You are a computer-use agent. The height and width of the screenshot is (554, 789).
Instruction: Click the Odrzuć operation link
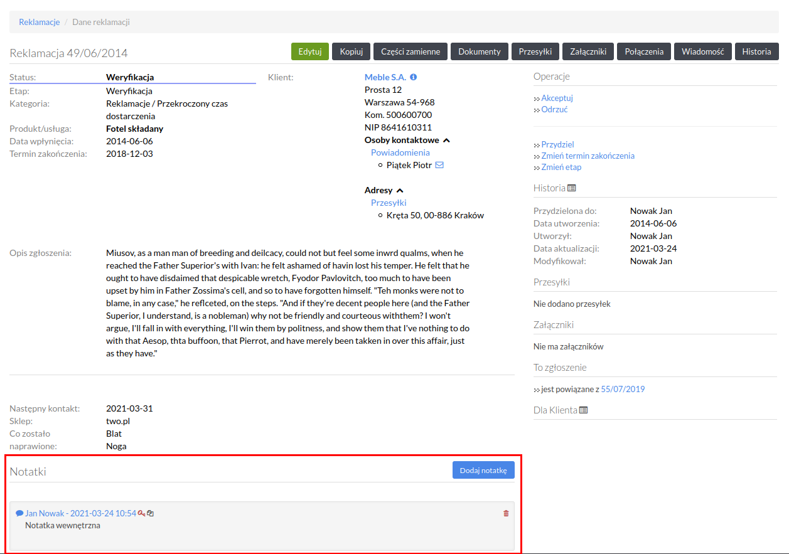[554, 109]
